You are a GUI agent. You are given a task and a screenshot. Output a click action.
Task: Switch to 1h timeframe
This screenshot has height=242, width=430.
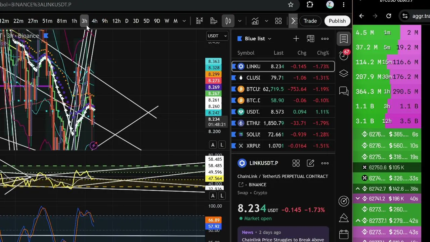point(74,21)
